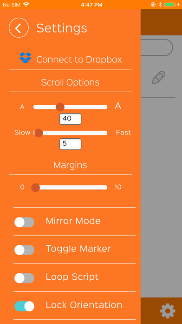The image size is (182, 324).
Task: Enable the Mirror Mode switch
Action: pyautogui.click(x=24, y=222)
